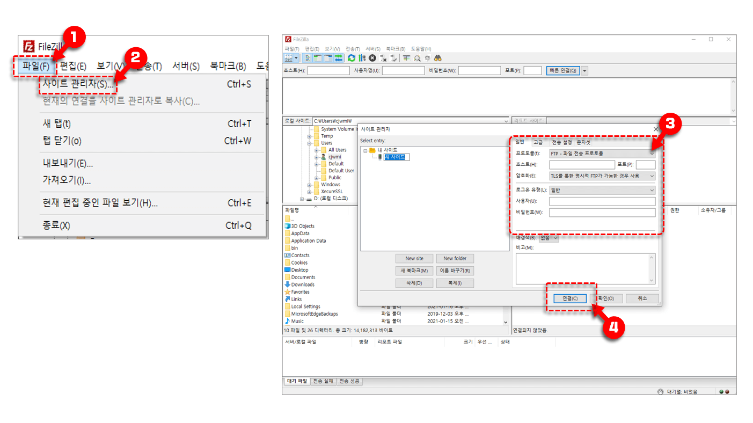The height and width of the screenshot is (423, 753).
Task: Expand the XecureSSL tree node
Action: [310, 192]
